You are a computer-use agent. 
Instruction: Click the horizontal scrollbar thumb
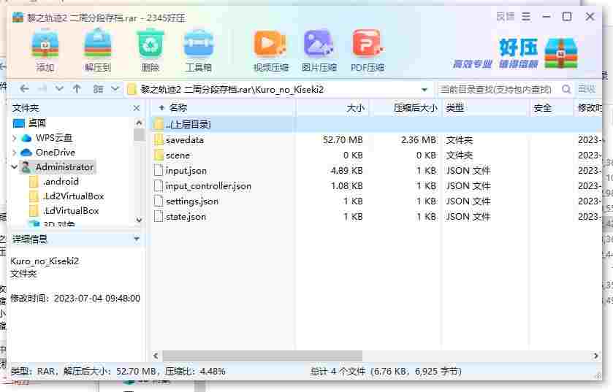[262, 356]
